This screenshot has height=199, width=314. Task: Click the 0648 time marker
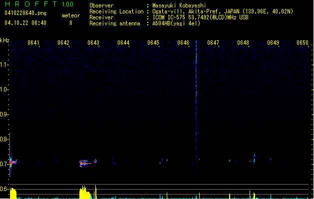[243, 43]
